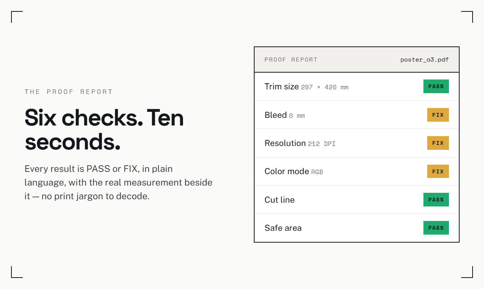Select the Bleed check row label
484x289 pixels.
276,115
